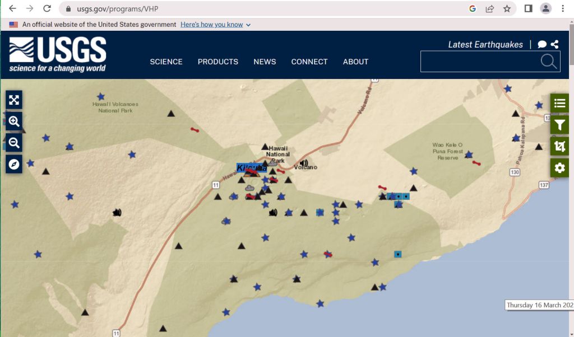Reset map orientation with compass icon
The height and width of the screenshot is (337, 574).
[14, 164]
